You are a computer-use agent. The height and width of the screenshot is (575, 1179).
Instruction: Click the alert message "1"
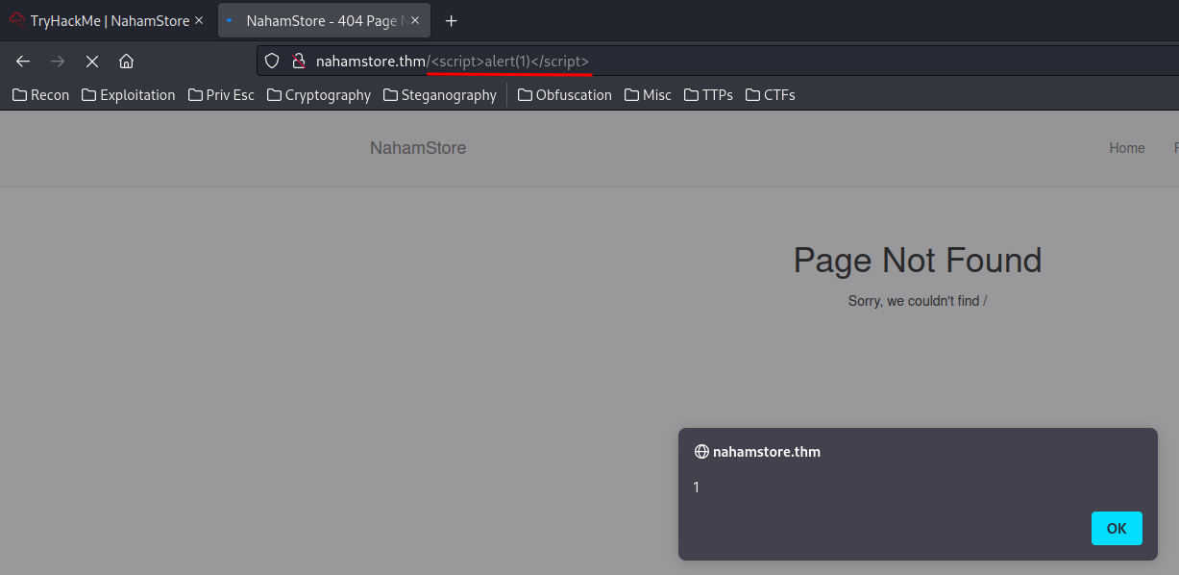[697, 487]
